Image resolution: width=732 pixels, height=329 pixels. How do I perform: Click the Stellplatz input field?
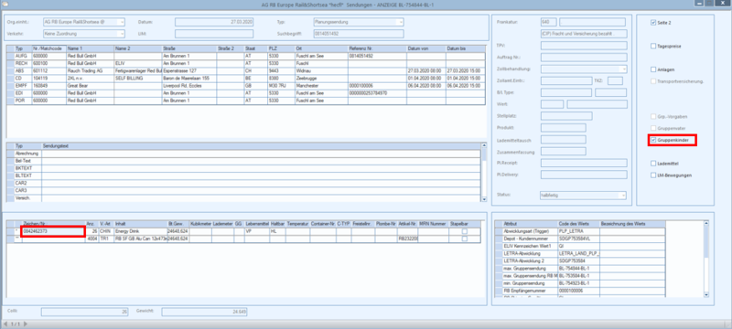566,115
